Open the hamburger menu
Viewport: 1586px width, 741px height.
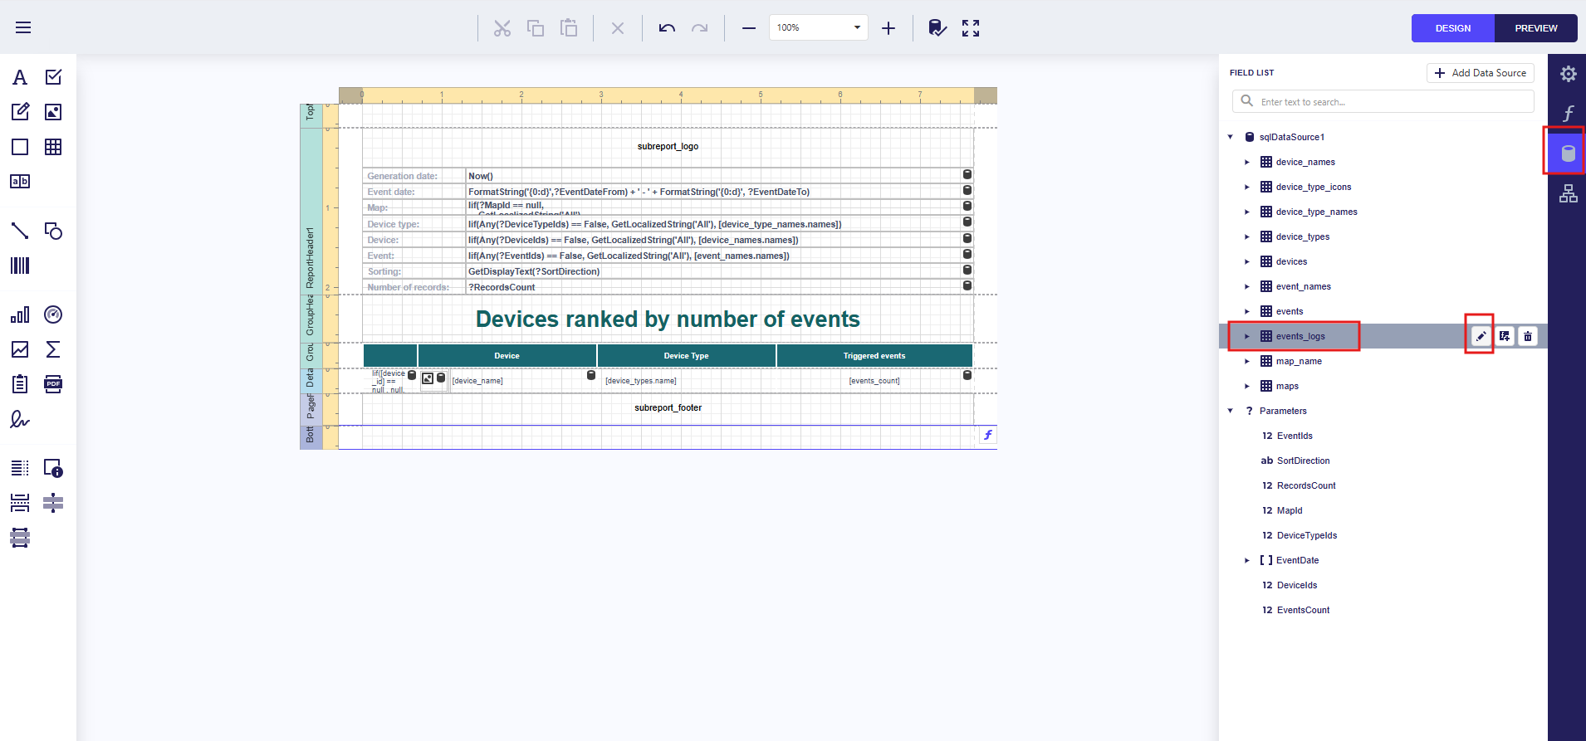click(23, 28)
